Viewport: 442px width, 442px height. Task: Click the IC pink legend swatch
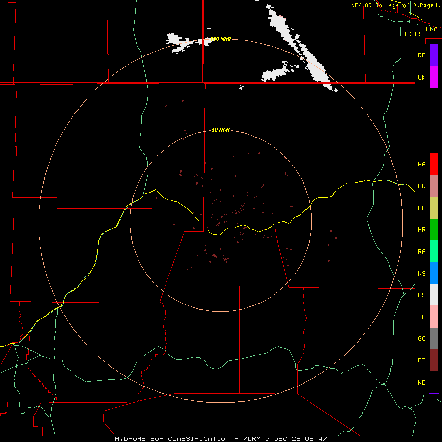(434, 317)
